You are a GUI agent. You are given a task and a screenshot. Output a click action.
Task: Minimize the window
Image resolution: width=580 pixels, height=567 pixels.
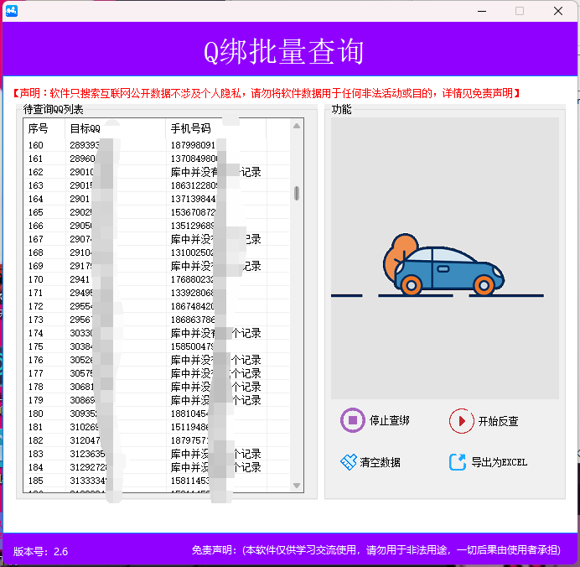pos(482,11)
